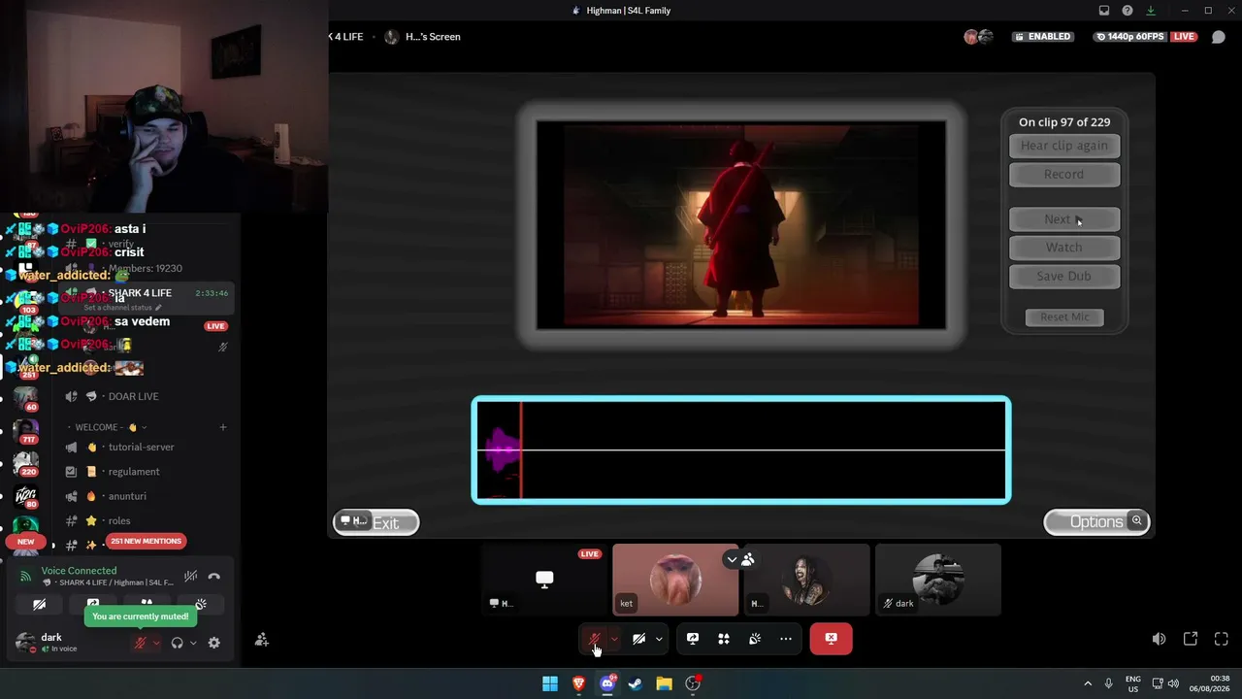The height and width of the screenshot is (699, 1242).
Task: Select the live screen share tile
Action: (545, 580)
